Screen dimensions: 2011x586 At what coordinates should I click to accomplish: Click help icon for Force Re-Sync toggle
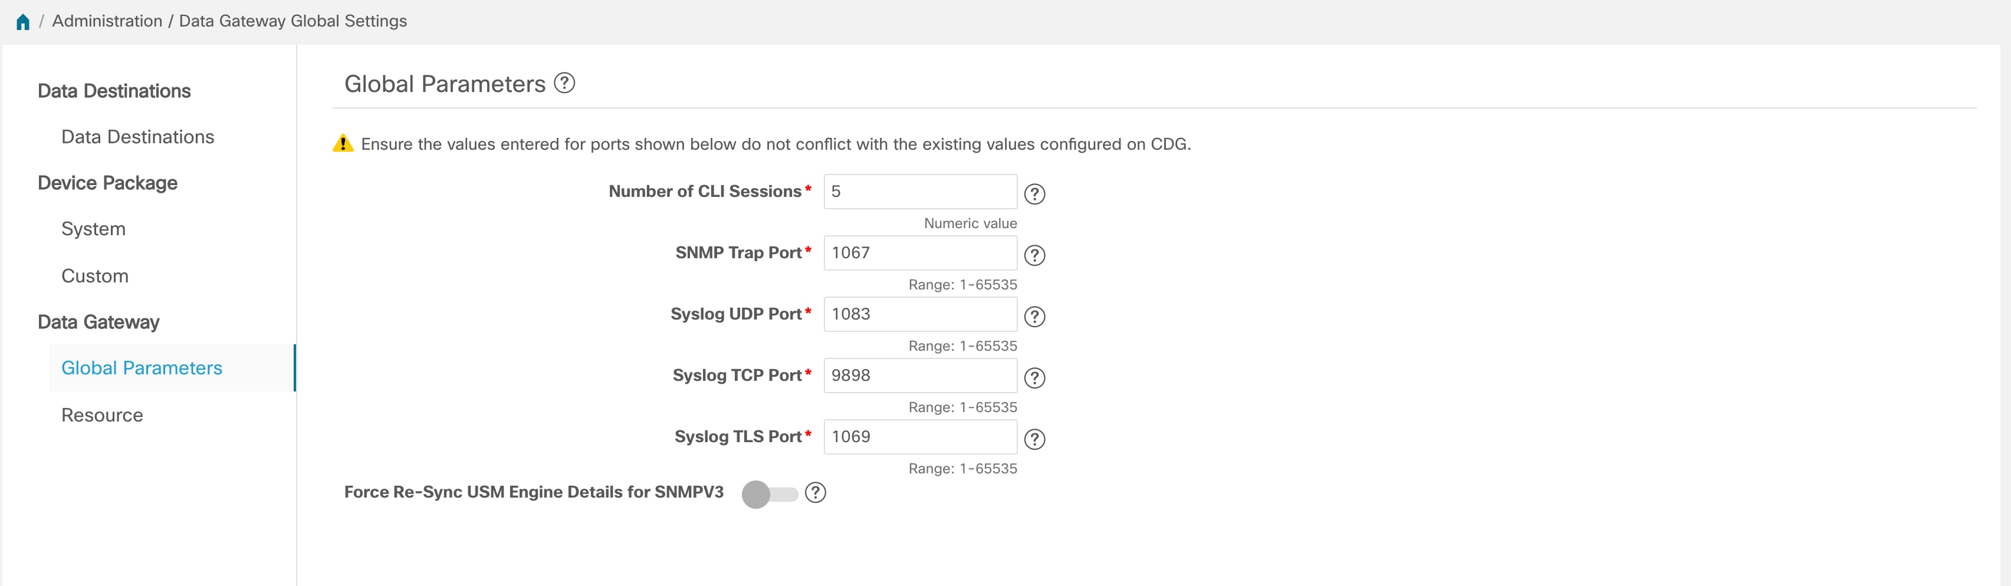815,492
